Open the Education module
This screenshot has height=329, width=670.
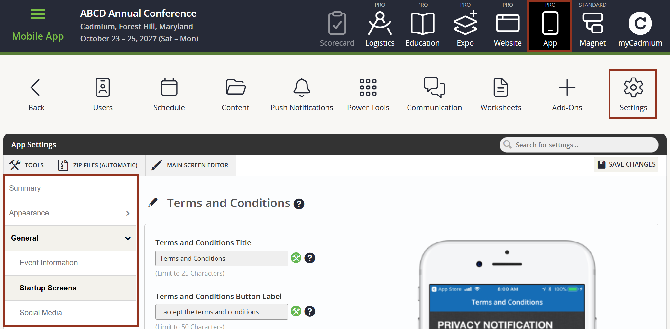pos(422,29)
